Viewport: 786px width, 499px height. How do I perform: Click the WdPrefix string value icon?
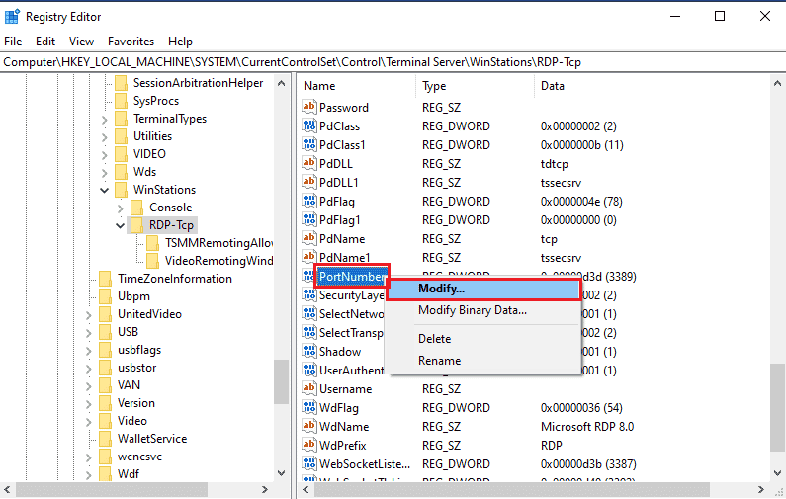pyautogui.click(x=309, y=445)
